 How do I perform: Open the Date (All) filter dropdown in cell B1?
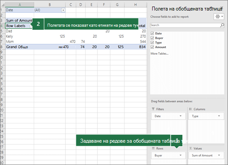point(63,10)
